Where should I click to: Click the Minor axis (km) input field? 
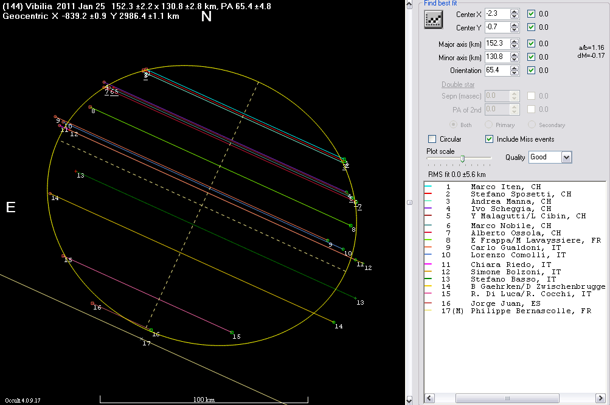pos(496,57)
